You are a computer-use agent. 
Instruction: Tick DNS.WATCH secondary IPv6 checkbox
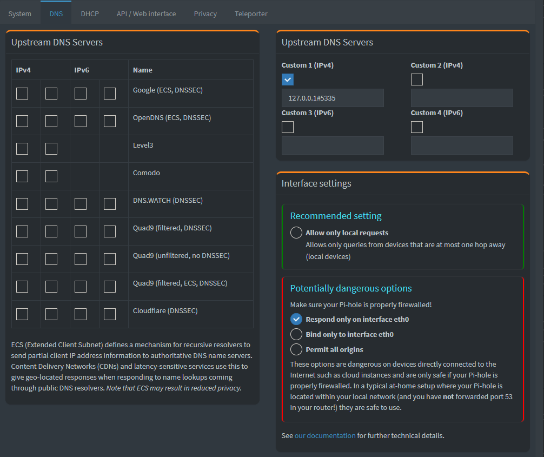pos(110,204)
